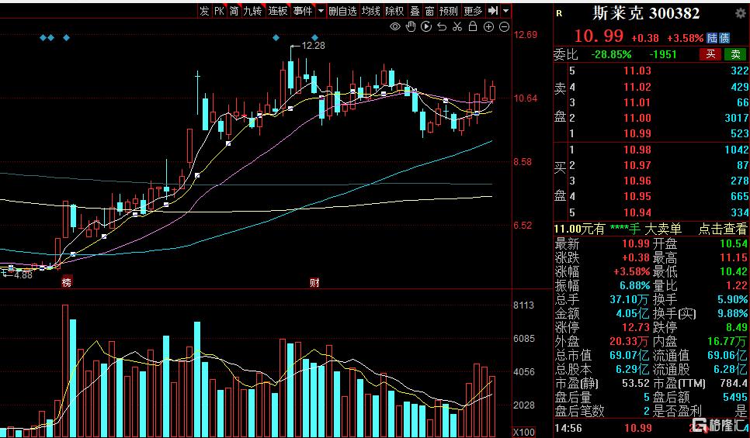Toggle the eye visibility icon above chart
Screen dimensions: 750x438
(x=394, y=27)
